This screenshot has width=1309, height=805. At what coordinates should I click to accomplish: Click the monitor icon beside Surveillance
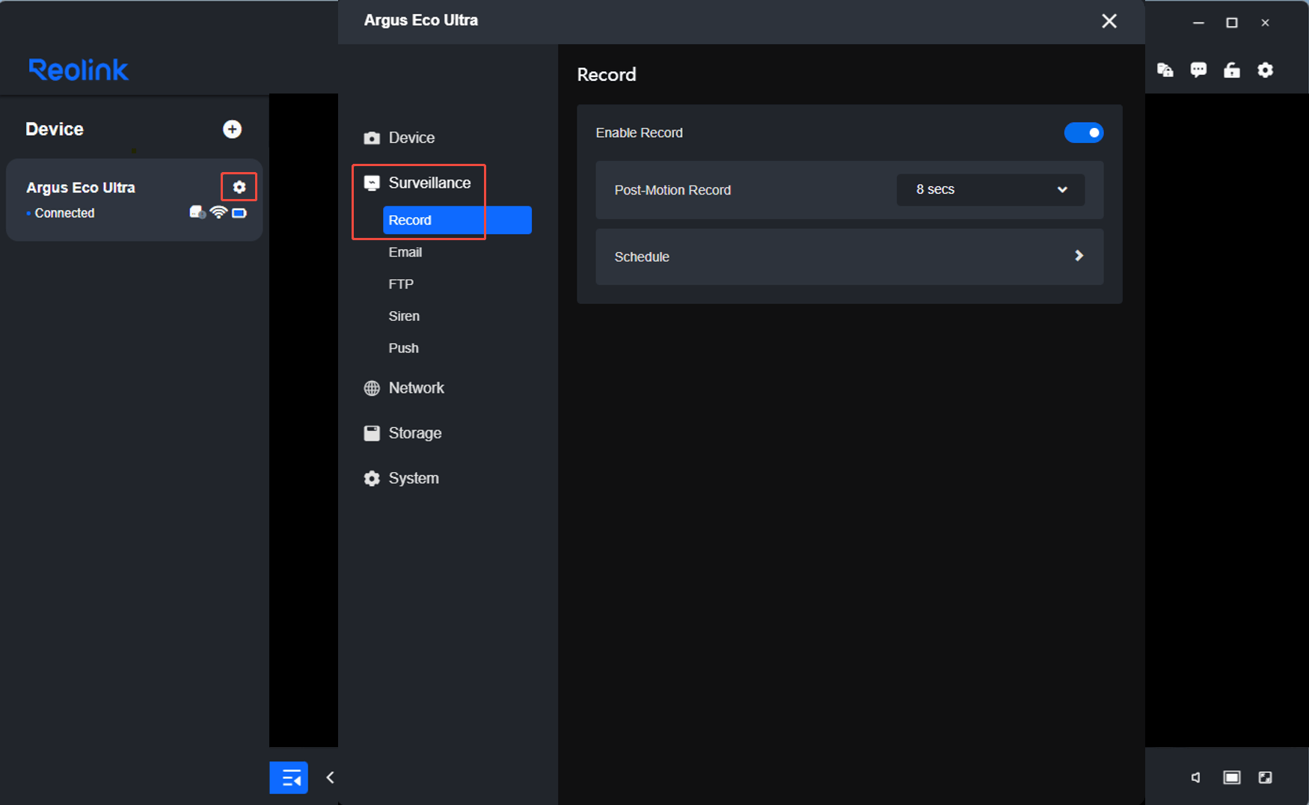point(372,183)
